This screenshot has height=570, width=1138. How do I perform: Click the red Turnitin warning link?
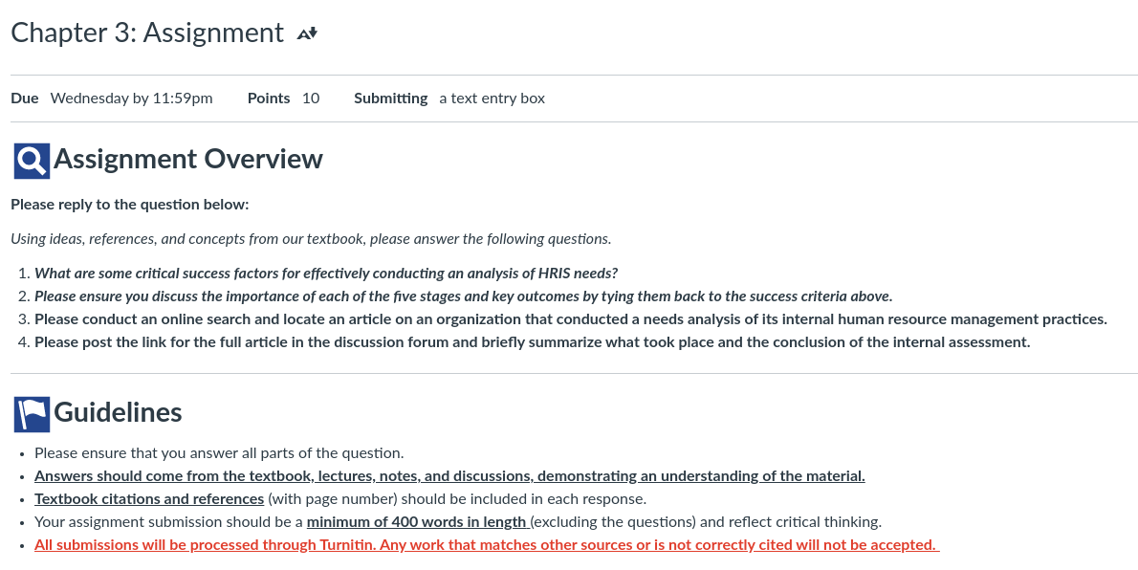point(487,544)
